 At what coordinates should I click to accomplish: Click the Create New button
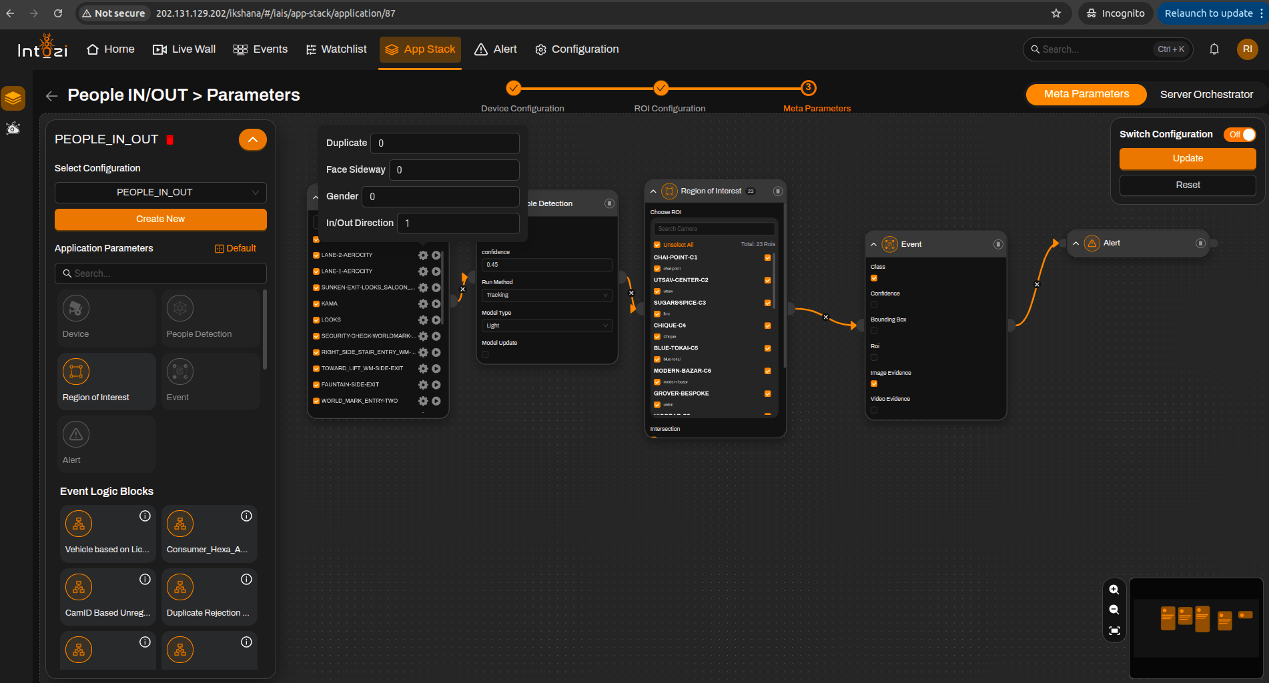161,219
